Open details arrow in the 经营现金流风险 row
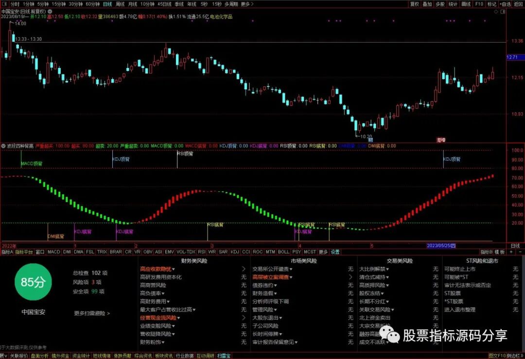Viewport: 525px width, 359px height. coord(244,318)
